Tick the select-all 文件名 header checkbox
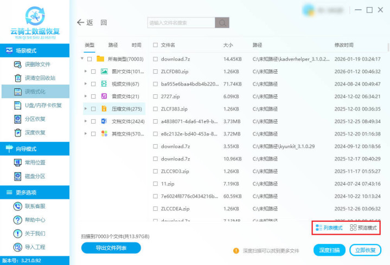Image resolution: width=390 pixels, height=265 pixels. pos(156,45)
